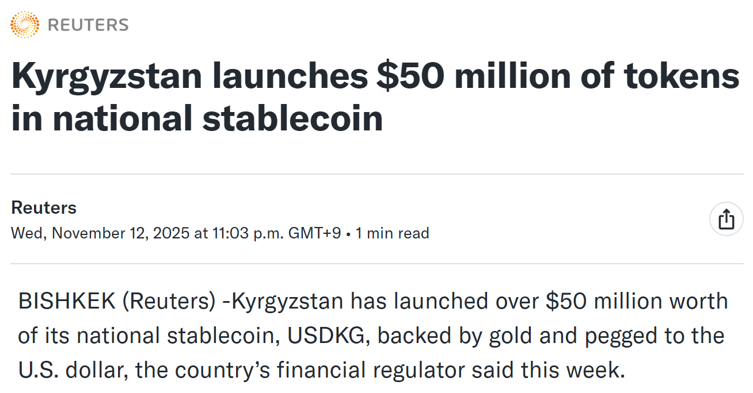Open the share article icon
The height and width of the screenshot is (393, 753).
[726, 219]
